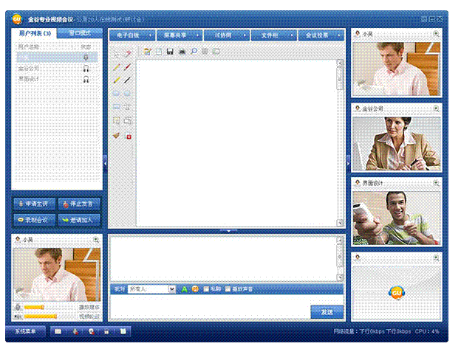This screenshot has width=461, height=349.
Task: Zoom the local 小吴 video at bottom left
Action: (x=96, y=240)
